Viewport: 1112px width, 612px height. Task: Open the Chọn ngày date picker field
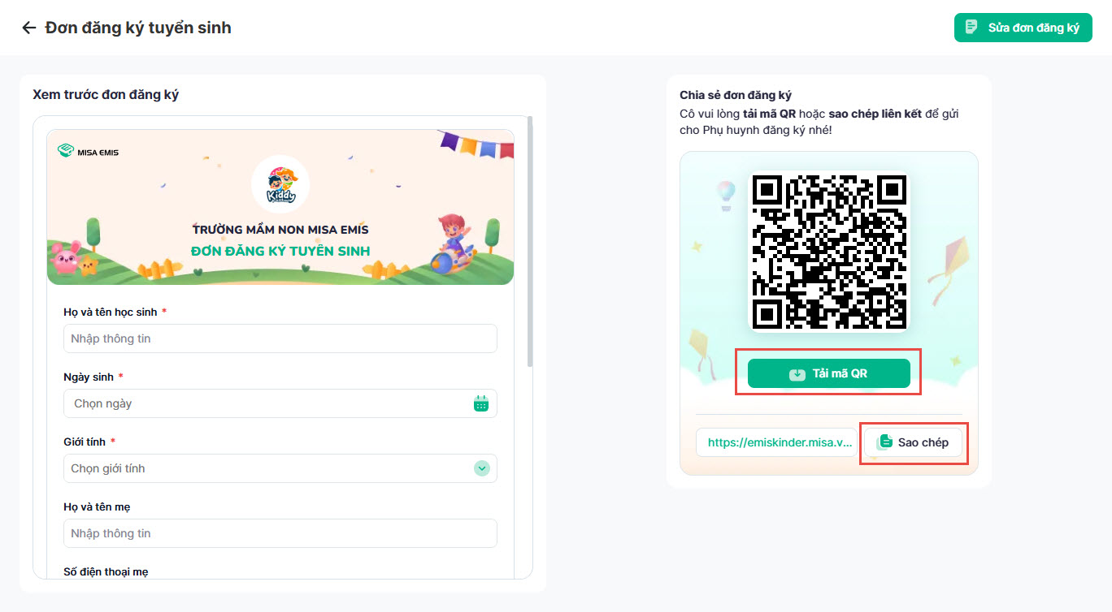click(x=280, y=403)
